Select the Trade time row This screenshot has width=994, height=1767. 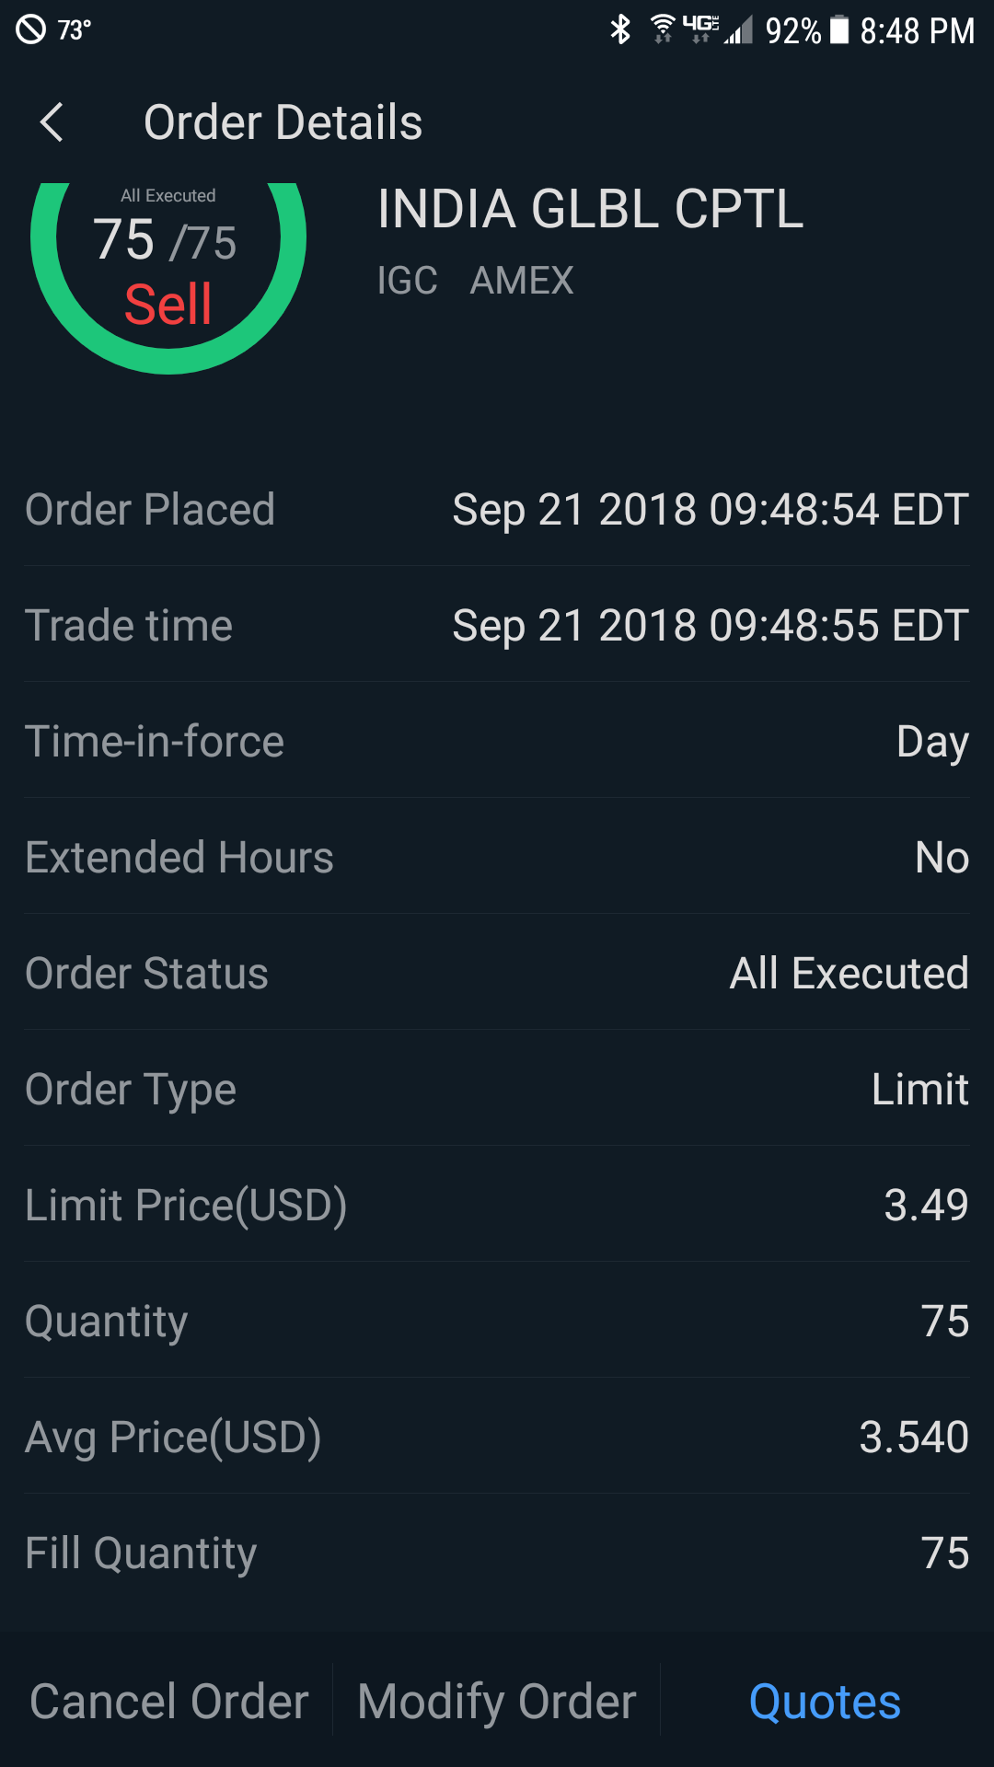pos(497,626)
